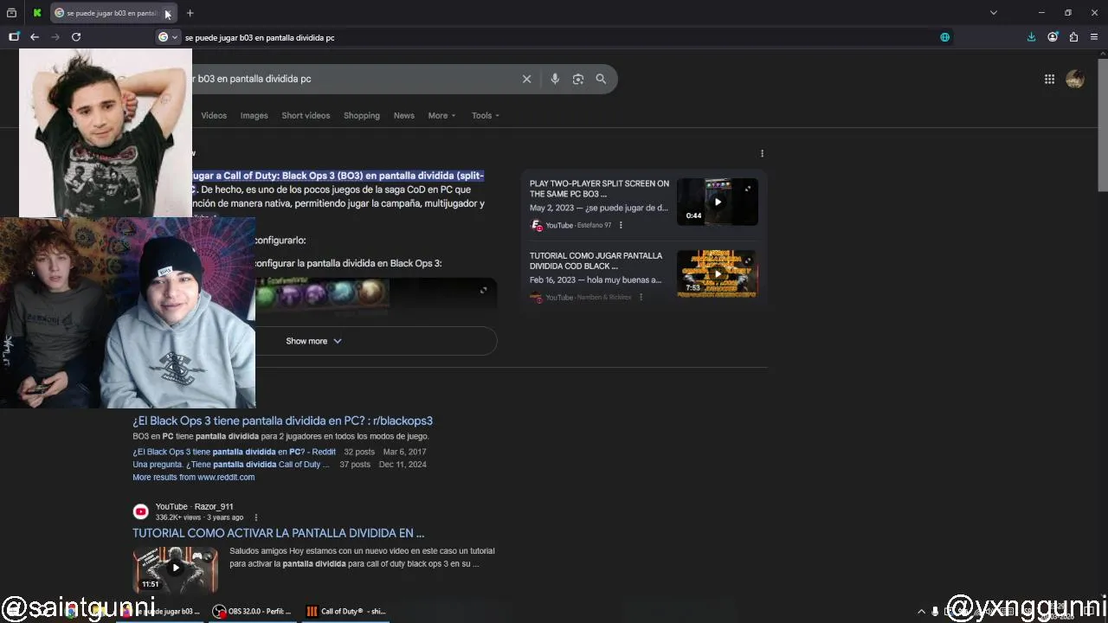Switch to the News results tab
The width and height of the screenshot is (1108, 623).
(403, 115)
